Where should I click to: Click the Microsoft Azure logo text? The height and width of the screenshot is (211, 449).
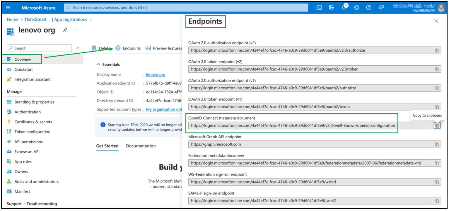click(x=38, y=8)
